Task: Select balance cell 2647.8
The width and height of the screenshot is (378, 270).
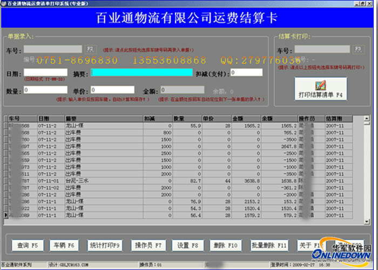Action: [x=280, y=146]
